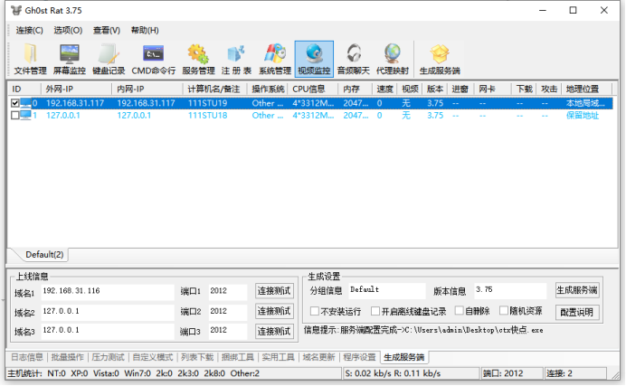This screenshot has height=386, width=626.
Task: Open the 代理映射 proxy mapping tool
Action: tap(393, 60)
